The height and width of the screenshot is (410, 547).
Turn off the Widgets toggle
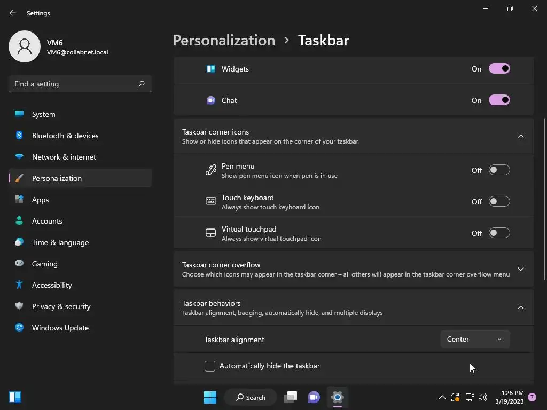[x=499, y=69]
